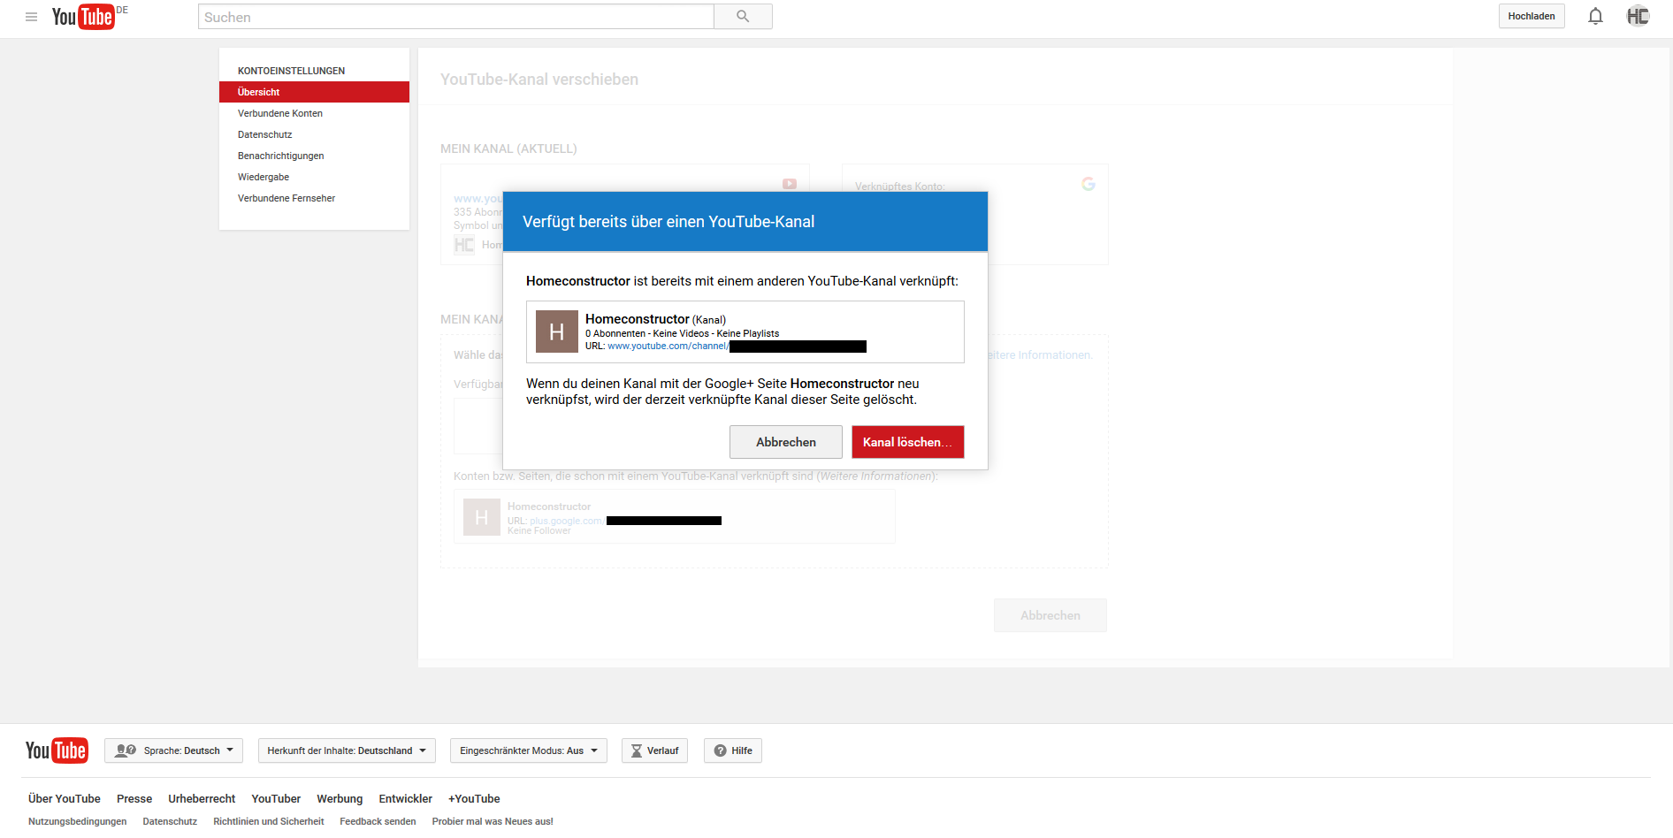Image resolution: width=1673 pixels, height=838 pixels.
Task: Open the www.youtube.com/channel link in dialog
Action: tap(668, 347)
